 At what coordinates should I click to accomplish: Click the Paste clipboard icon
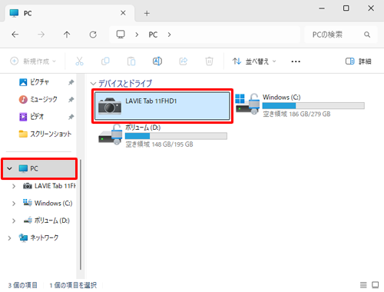pyautogui.click(x=131, y=61)
